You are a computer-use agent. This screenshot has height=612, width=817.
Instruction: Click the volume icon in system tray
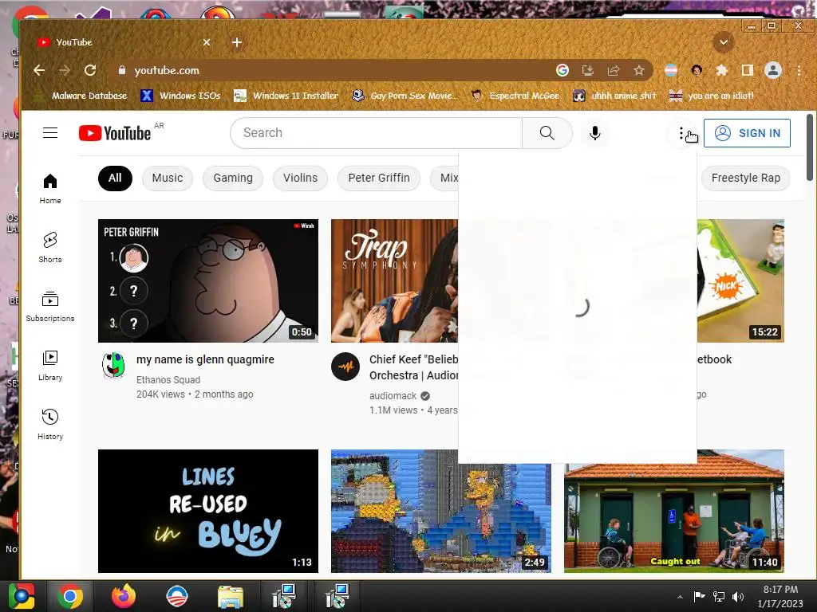coord(738,596)
